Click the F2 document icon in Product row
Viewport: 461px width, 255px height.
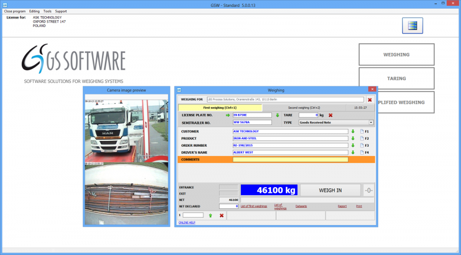[362, 138]
